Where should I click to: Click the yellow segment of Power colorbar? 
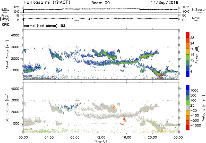(x=188, y=52)
